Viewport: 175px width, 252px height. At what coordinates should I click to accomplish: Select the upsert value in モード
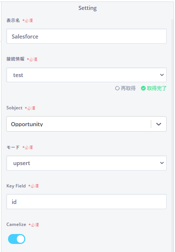click(x=22, y=163)
